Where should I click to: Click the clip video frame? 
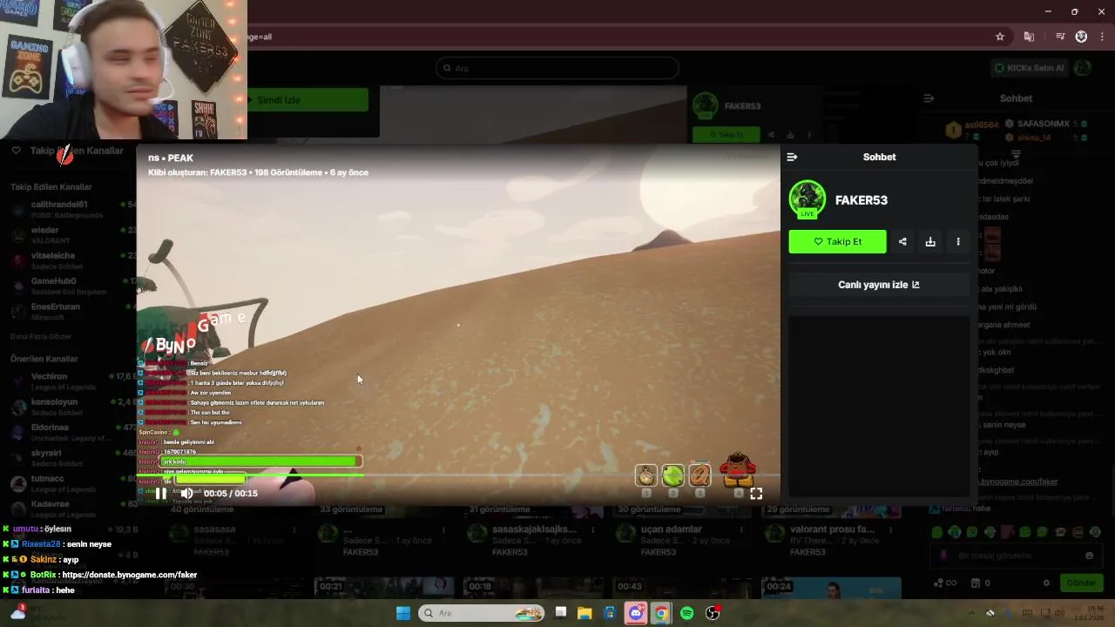tap(458, 326)
